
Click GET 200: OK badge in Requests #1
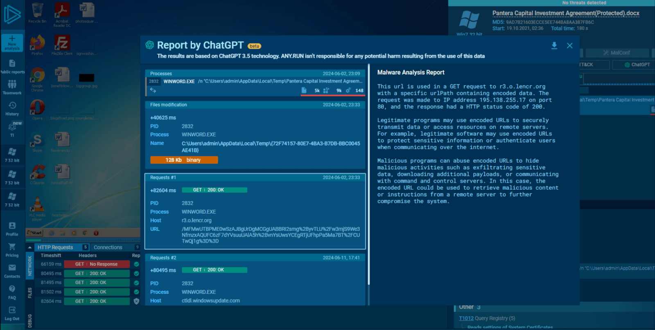pos(215,190)
